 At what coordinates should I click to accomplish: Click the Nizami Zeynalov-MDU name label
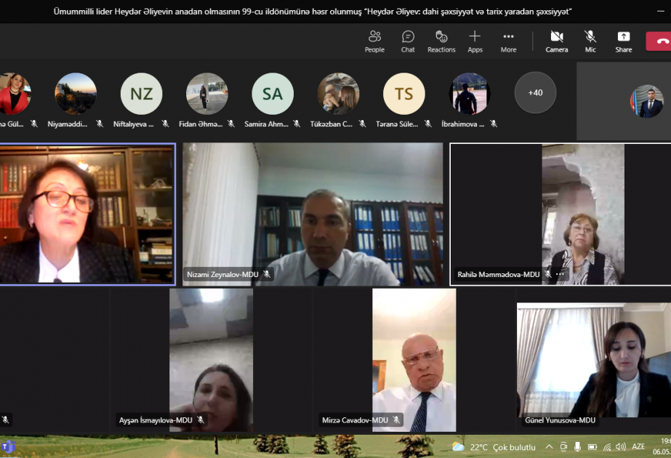(222, 274)
